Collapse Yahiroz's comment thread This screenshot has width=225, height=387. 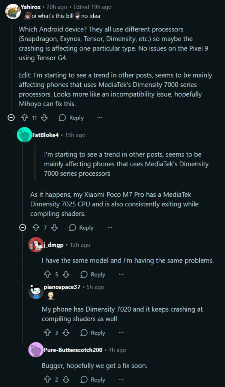(12, 118)
